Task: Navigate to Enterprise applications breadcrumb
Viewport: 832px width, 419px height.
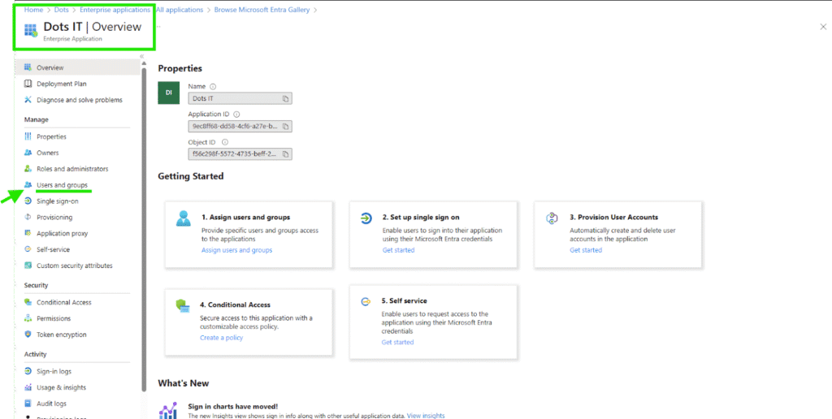Action: pyautogui.click(x=115, y=10)
